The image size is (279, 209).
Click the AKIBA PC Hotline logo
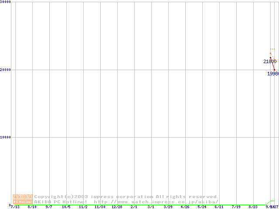coord(23,199)
